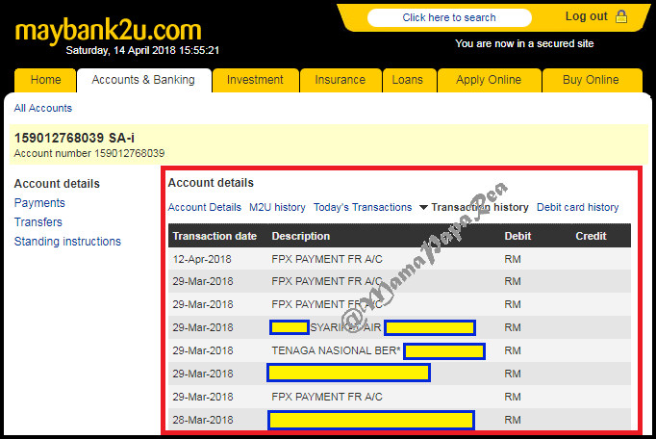The width and height of the screenshot is (656, 439).
Task: Open the Investment tab
Action: [255, 80]
